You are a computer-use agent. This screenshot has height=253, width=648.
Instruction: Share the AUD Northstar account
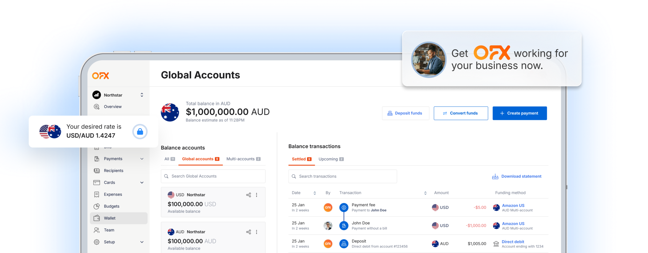click(249, 232)
